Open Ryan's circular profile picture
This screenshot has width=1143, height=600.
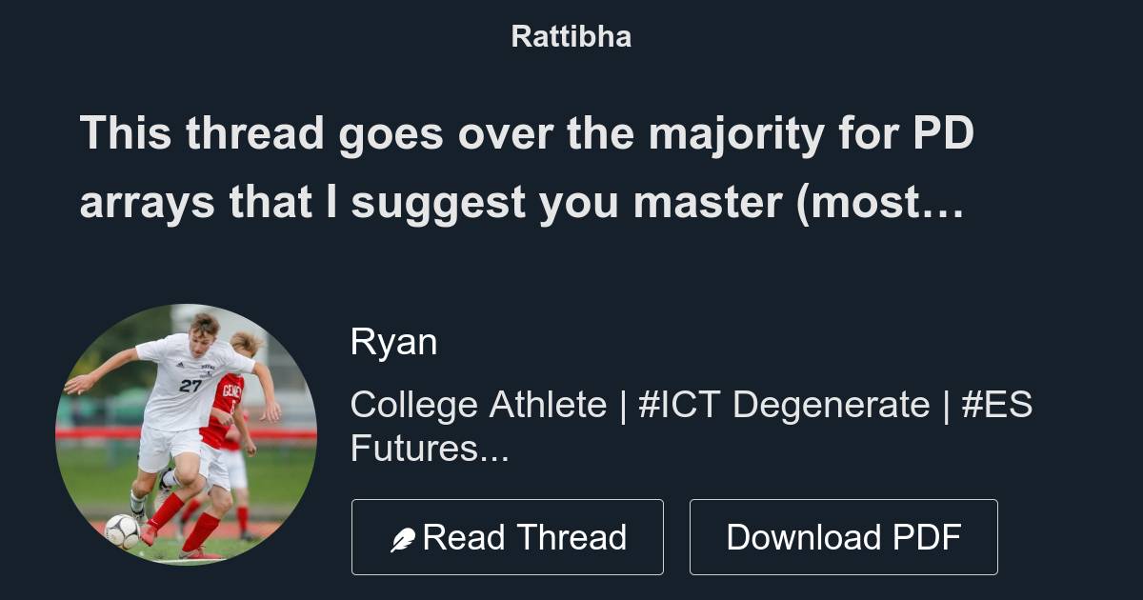(x=186, y=434)
